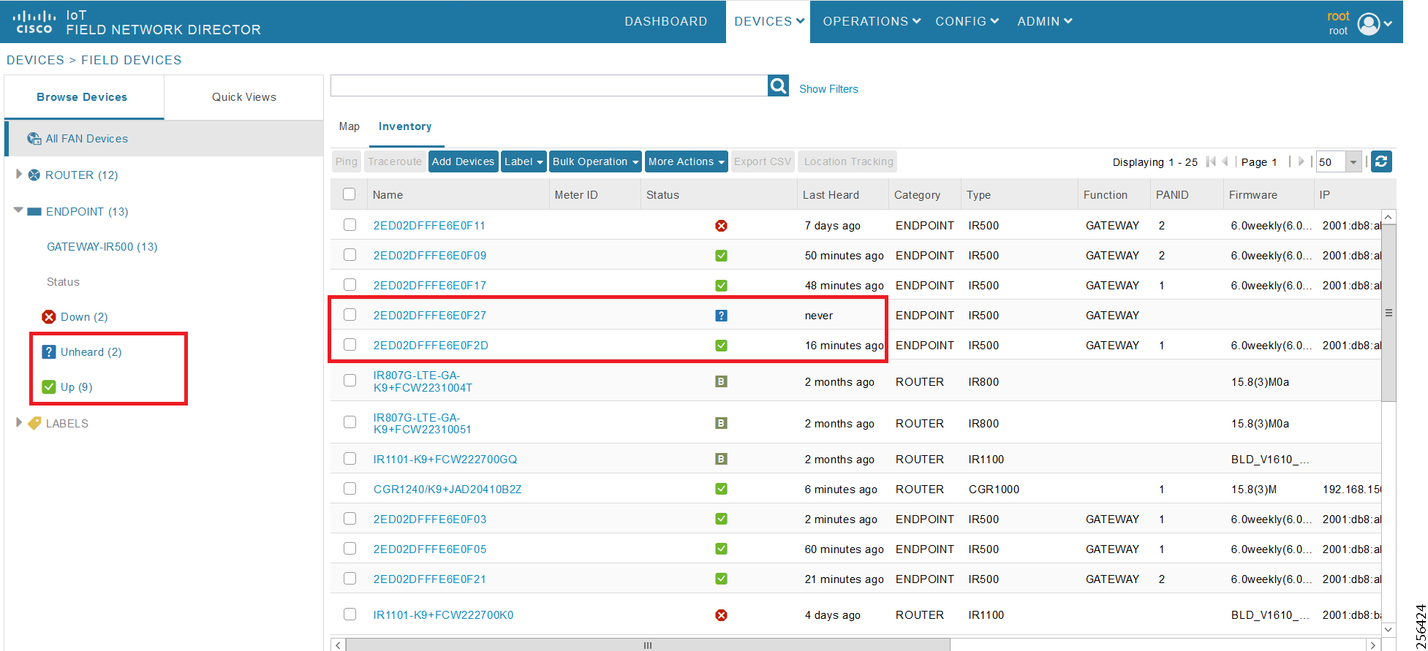The height and width of the screenshot is (651, 1428).
Task: Click the Cisco logo
Action: (x=34, y=22)
